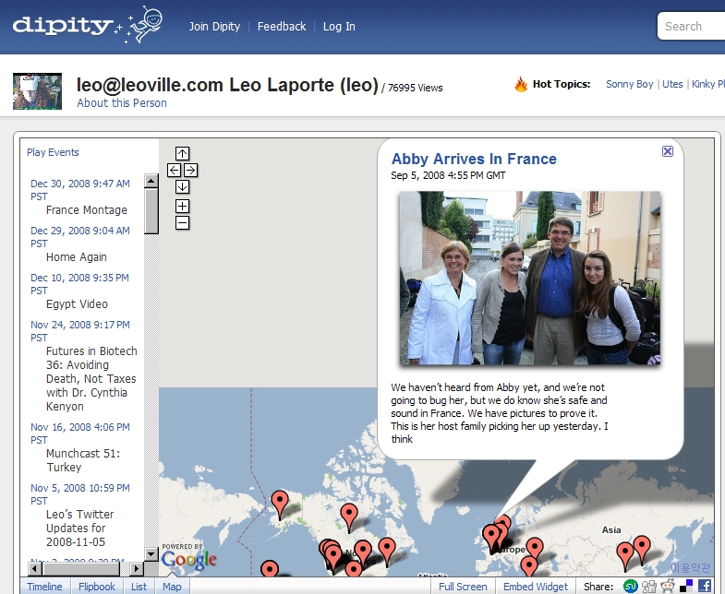
Task: Click horizontal scrollbar left arrow in events
Action: [35, 568]
